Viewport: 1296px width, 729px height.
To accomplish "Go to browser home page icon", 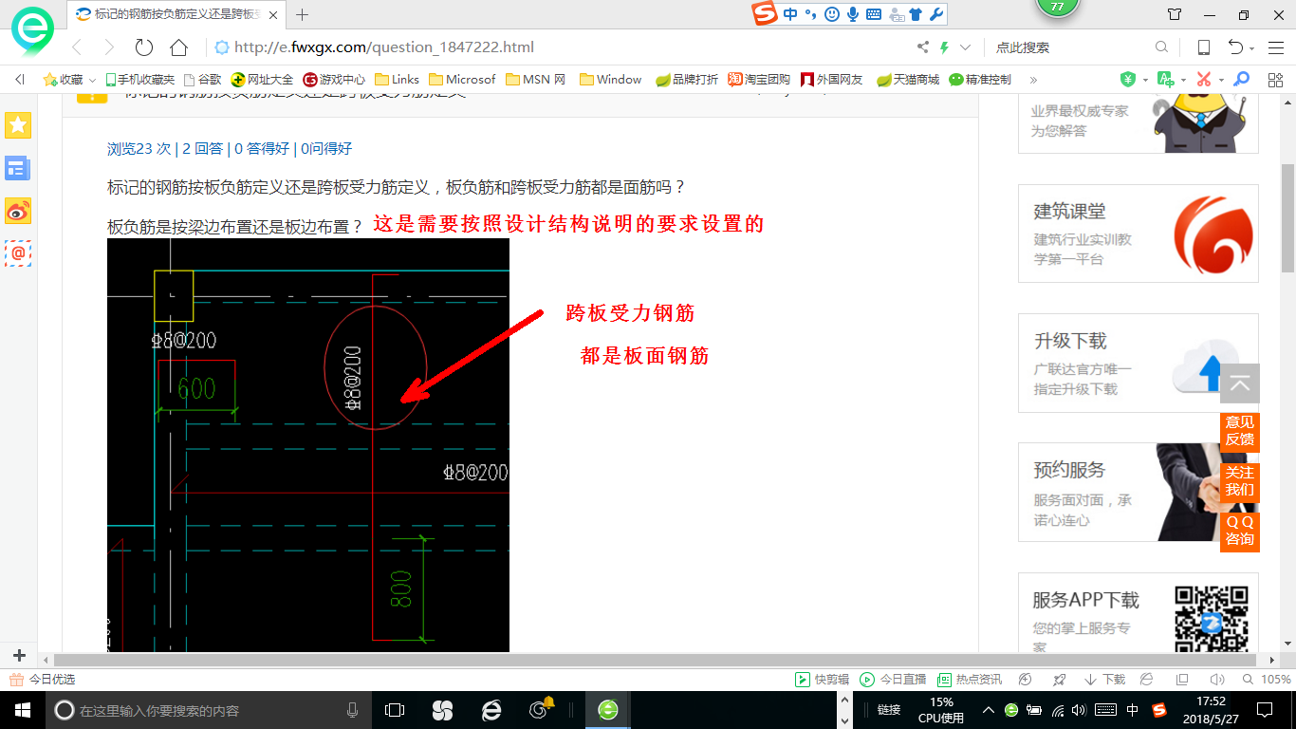I will 178,47.
